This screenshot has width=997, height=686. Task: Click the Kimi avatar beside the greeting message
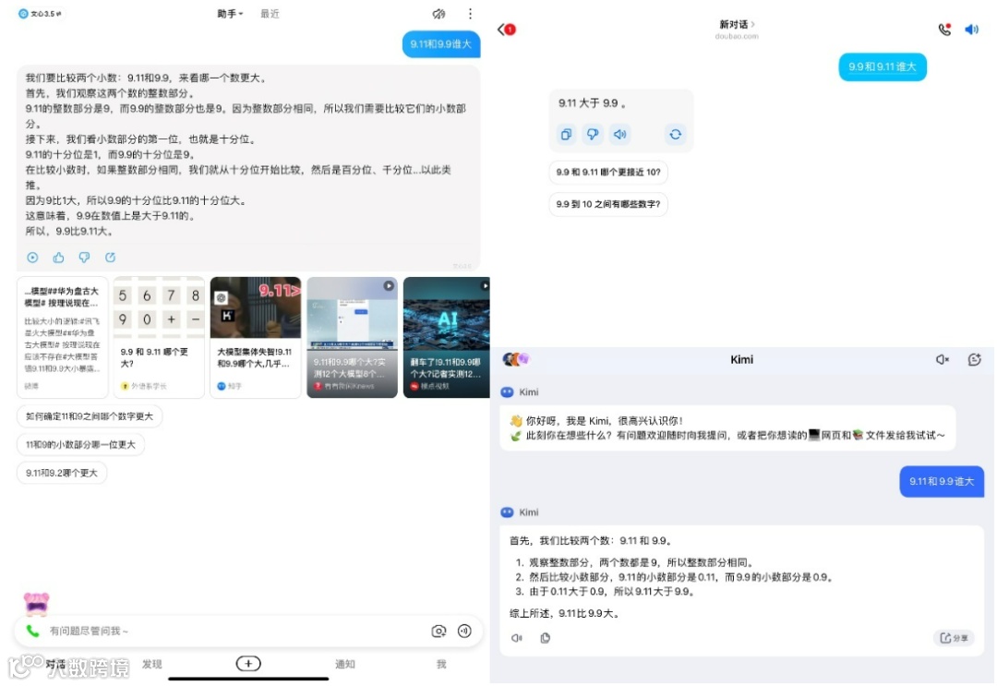coord(508,392)
